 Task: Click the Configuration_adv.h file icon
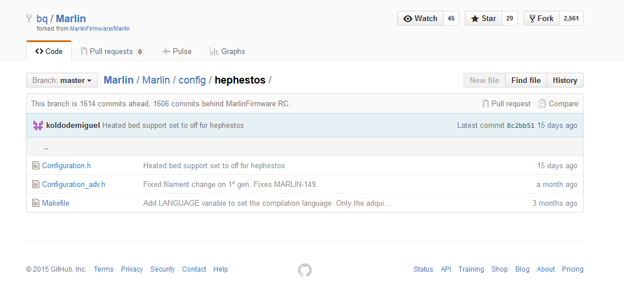(36, 185)
